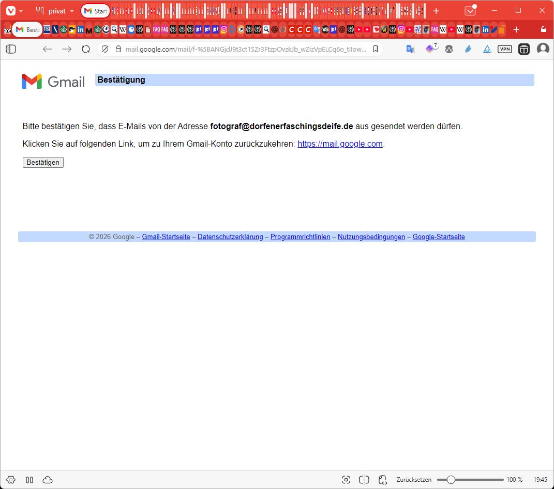Follow the https://mail.google.com link
Screen dimensions: 554x489
click(x=340, y=144)
